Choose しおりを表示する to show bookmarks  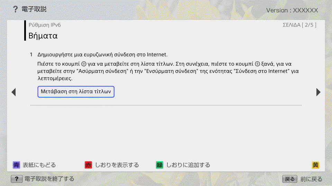pos(117,165)
